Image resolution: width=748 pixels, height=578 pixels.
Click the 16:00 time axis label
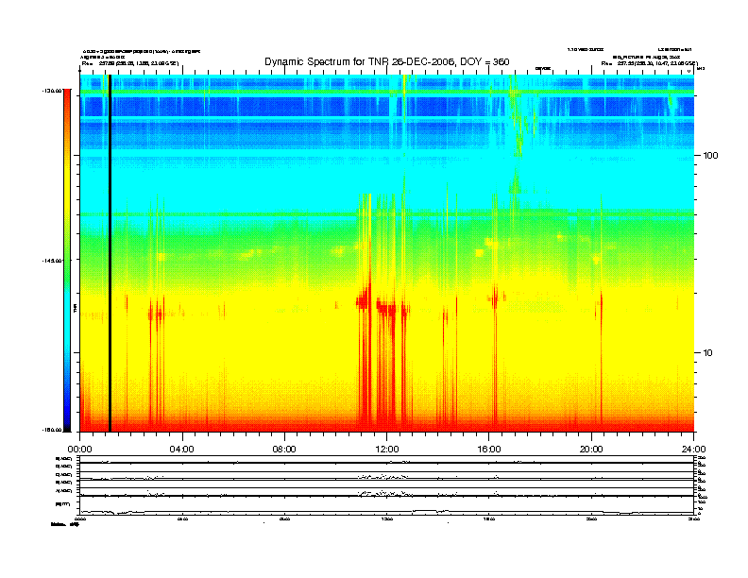[489, 450]
